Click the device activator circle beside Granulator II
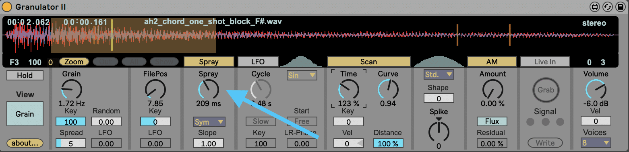 tap(7, 7)
